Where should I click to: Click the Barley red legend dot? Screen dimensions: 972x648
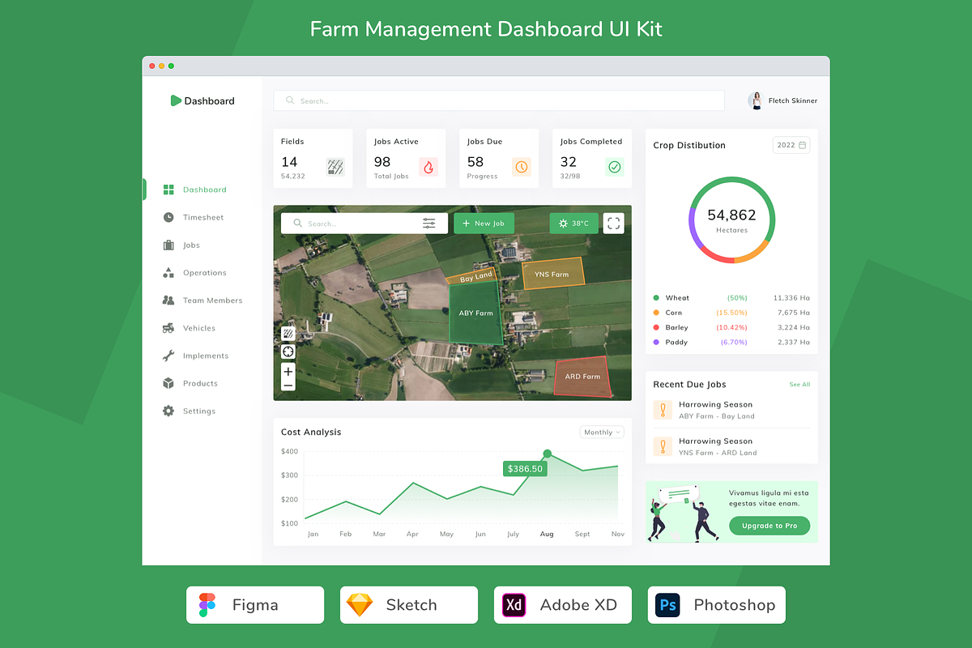click(656, 327)
